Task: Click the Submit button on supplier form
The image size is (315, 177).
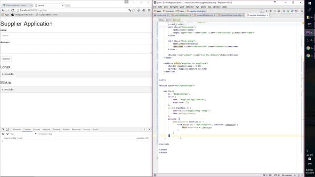Action: 6,59
